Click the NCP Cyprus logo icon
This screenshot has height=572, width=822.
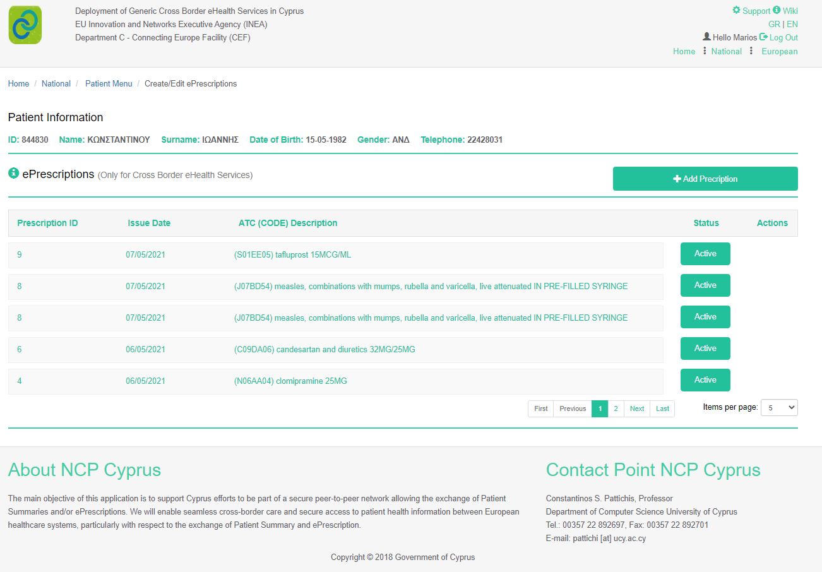pos(25,25)
